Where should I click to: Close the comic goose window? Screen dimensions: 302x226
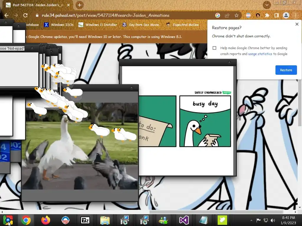pos(229,63)
